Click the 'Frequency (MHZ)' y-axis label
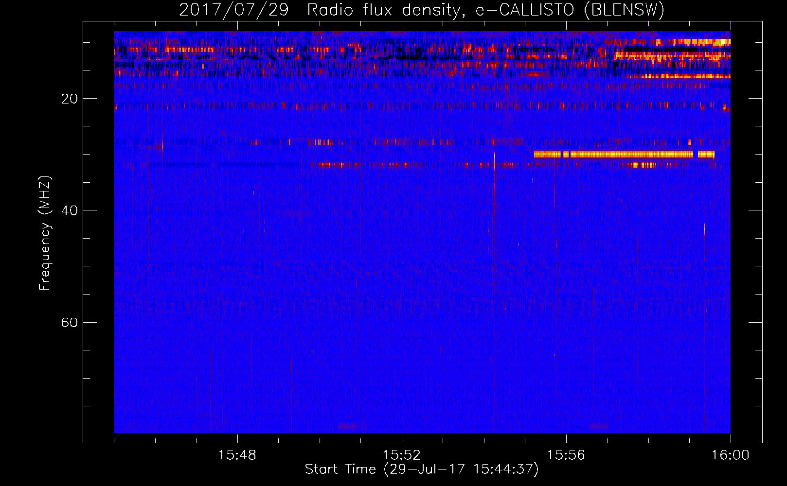 tap(45, 233)
